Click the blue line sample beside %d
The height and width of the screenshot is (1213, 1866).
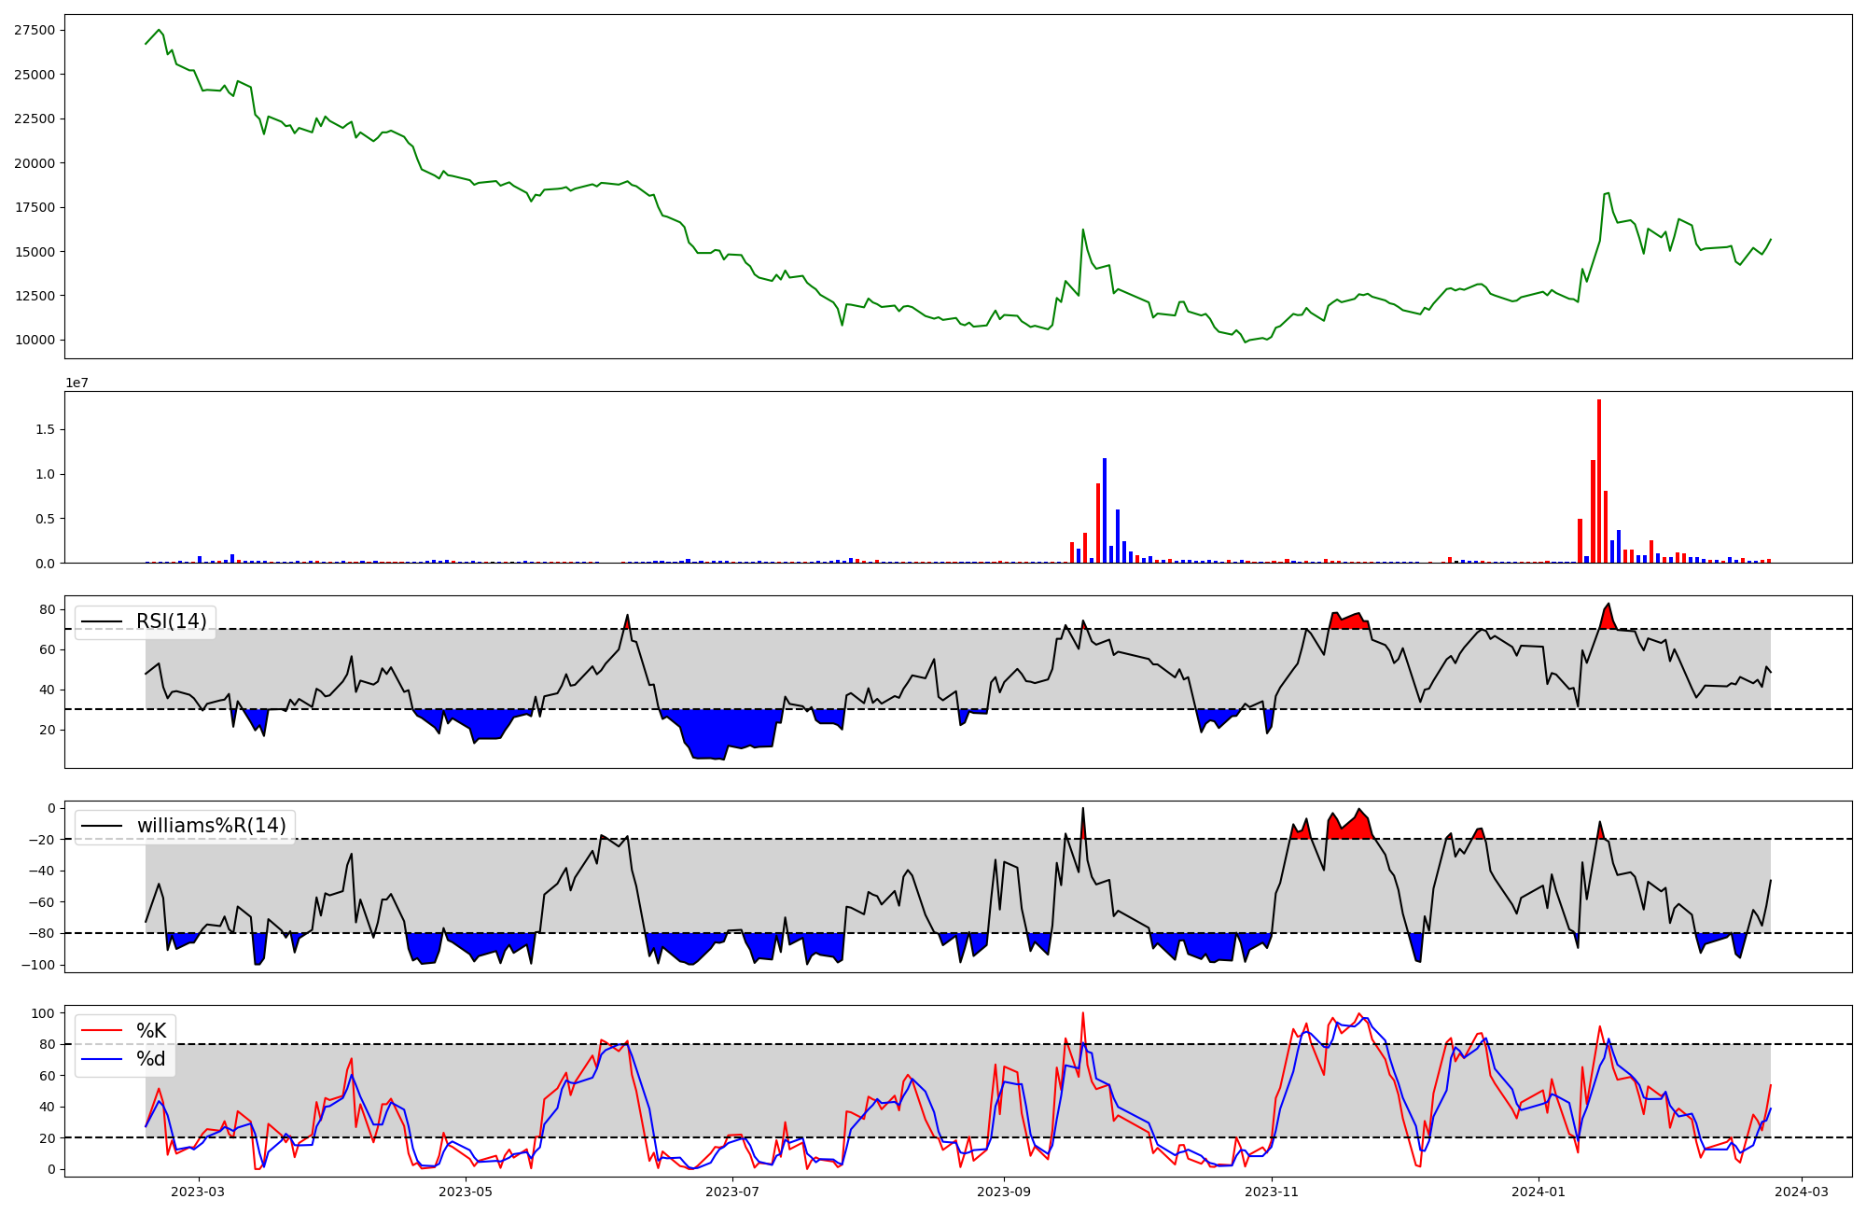pos(102,1058)
